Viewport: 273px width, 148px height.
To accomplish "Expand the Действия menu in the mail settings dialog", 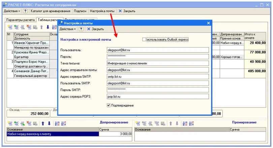I will coord(68,29).
